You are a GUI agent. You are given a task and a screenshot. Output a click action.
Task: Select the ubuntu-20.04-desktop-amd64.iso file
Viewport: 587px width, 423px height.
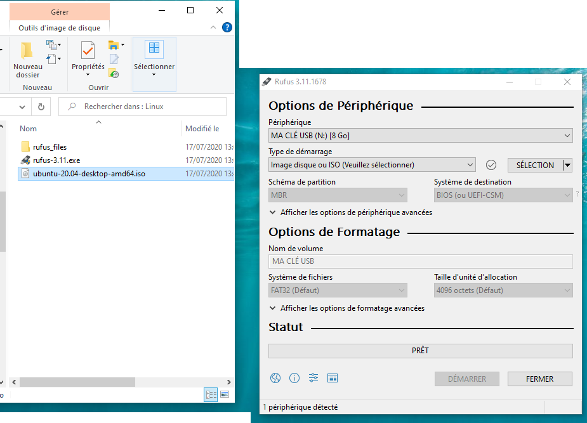point(89,174)
